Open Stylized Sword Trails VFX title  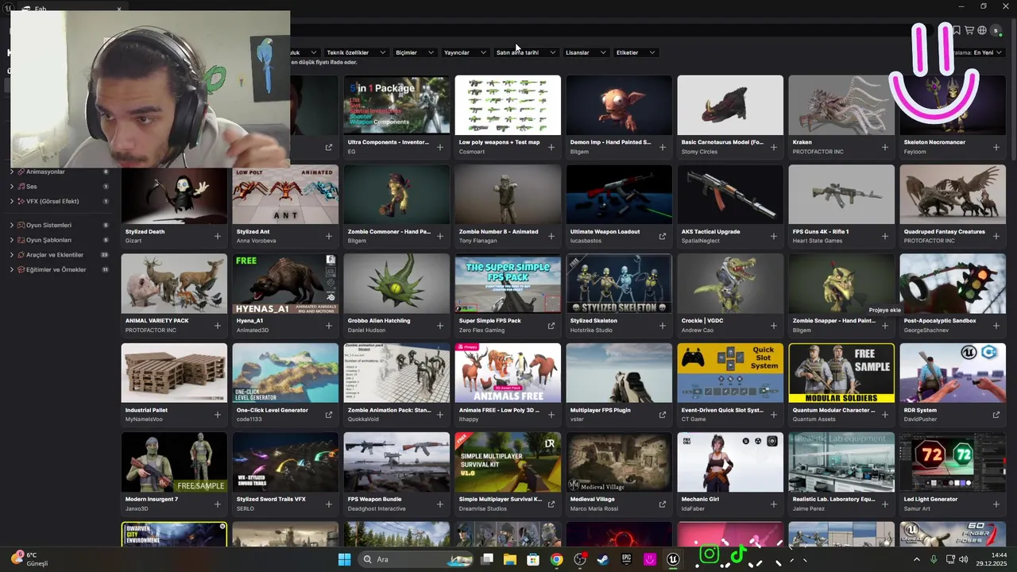pyautogui.click(x=271, y=499)
